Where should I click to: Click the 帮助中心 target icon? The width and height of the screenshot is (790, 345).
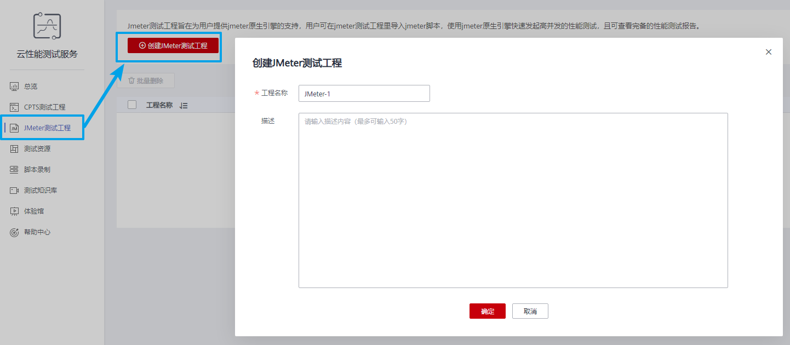[x=15, y=232]
